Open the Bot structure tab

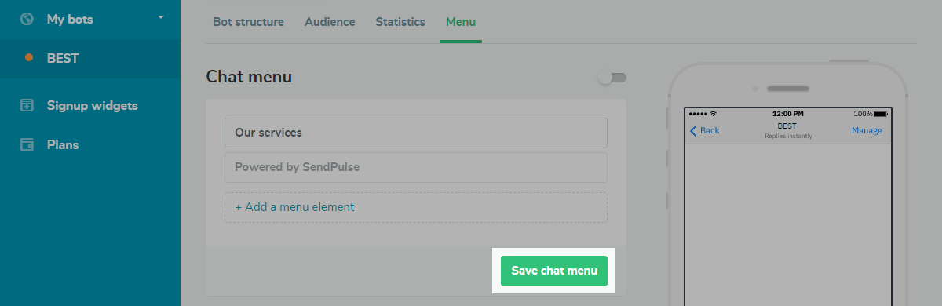point(248,22)
